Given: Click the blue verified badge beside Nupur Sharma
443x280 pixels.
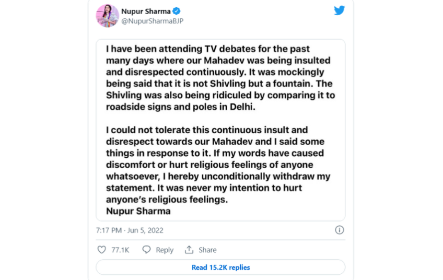Looking at the screenshot, I should click(x=177, y=11).
